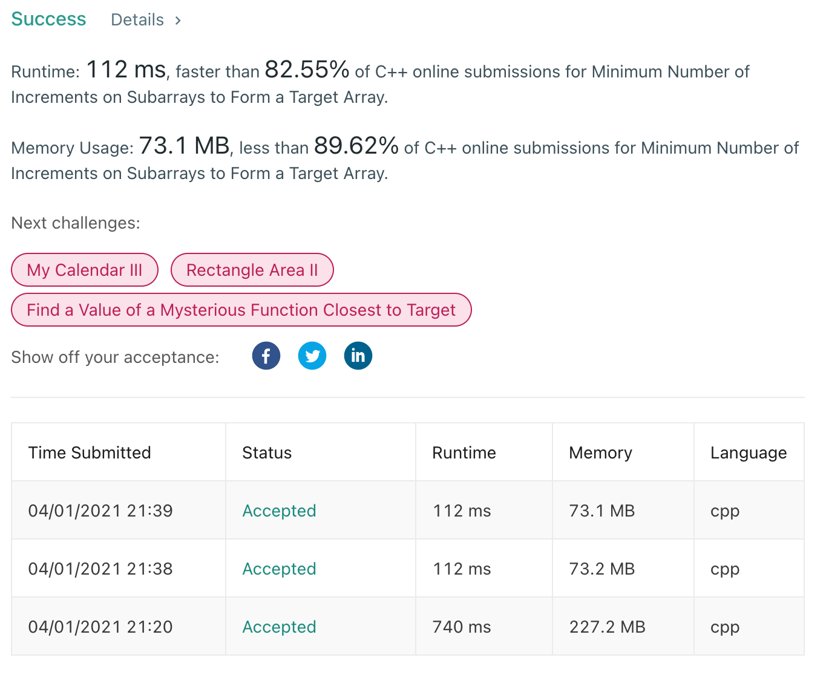
Task: Select the 227.2 MB memory cell
Action: (607, 627)
